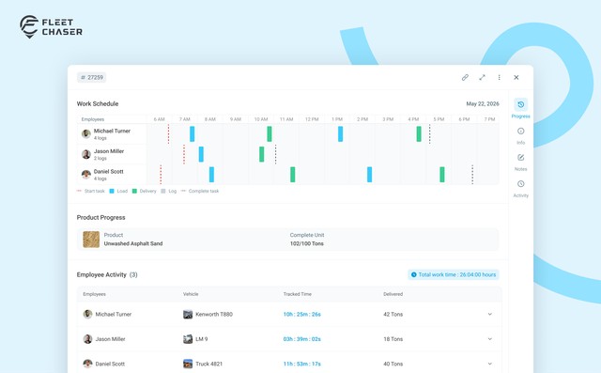Click Jason Miller's avatar in Employee Activity
Screen dimensions: 601x373
pos(87,339)
